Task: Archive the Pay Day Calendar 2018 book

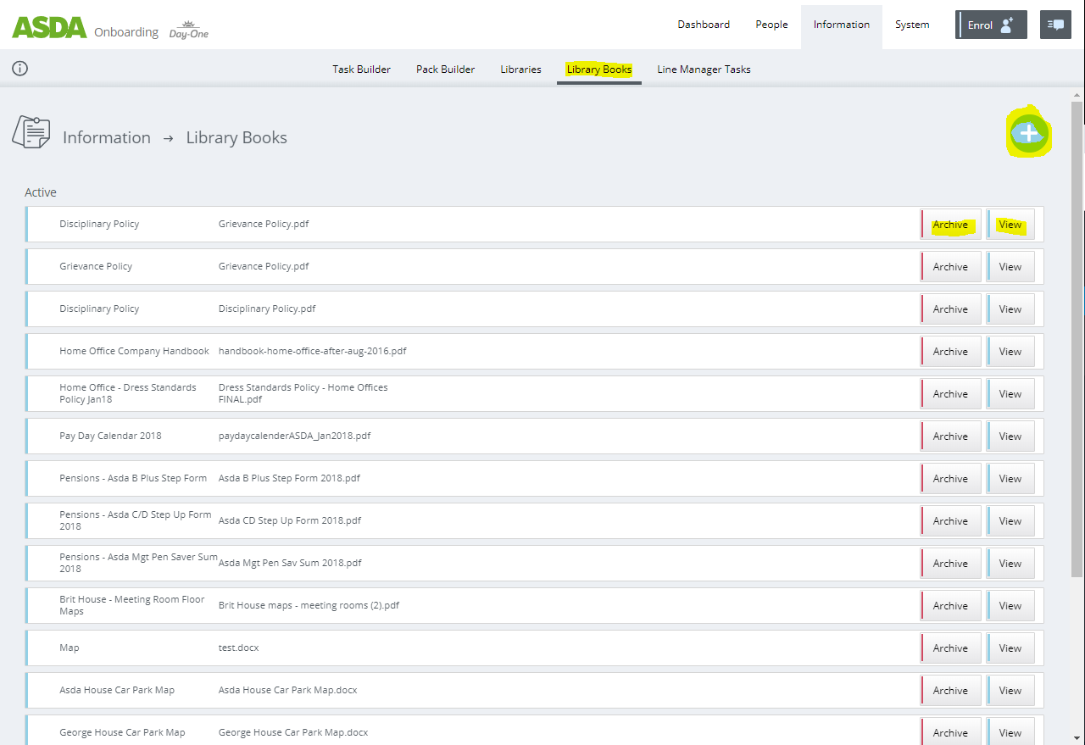Action: (950, 436)
